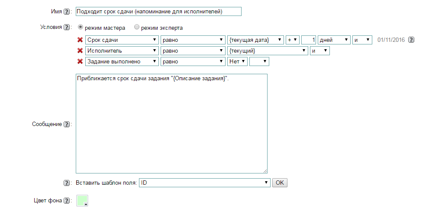The height and width of the screenshot is (211, 429).
Task: Expand the '{текущая дата}' value dropdown
Action: [255, 40]
